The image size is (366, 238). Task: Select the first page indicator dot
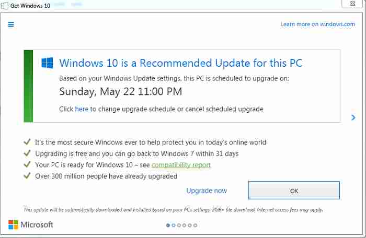[168, 225]
